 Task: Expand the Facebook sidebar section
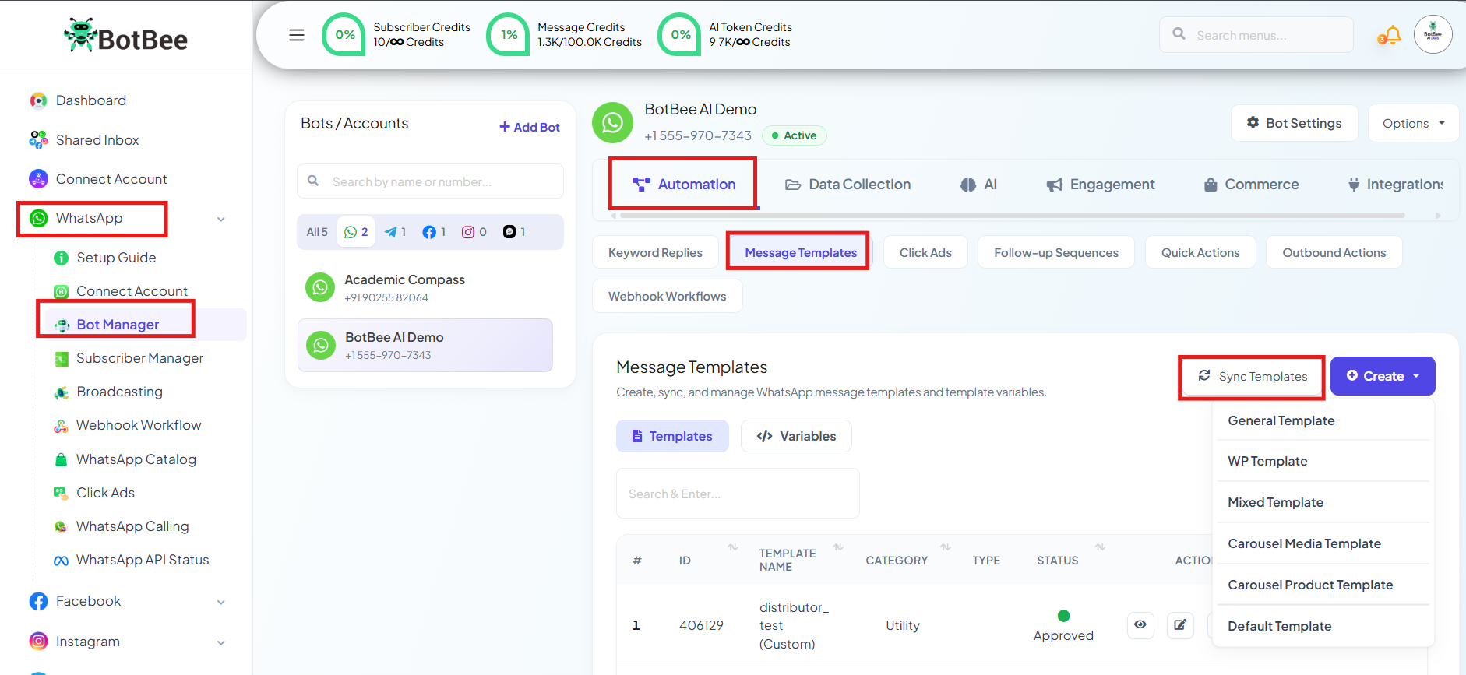[x=221, y=602]
